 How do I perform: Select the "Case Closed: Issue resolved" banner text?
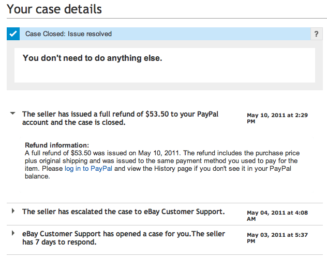68,34
